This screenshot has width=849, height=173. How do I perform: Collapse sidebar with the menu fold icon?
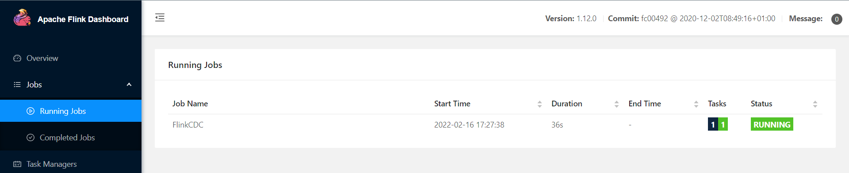[160, 18]
